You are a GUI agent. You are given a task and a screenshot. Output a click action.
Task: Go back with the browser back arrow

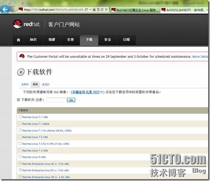[x=5, y=10]
